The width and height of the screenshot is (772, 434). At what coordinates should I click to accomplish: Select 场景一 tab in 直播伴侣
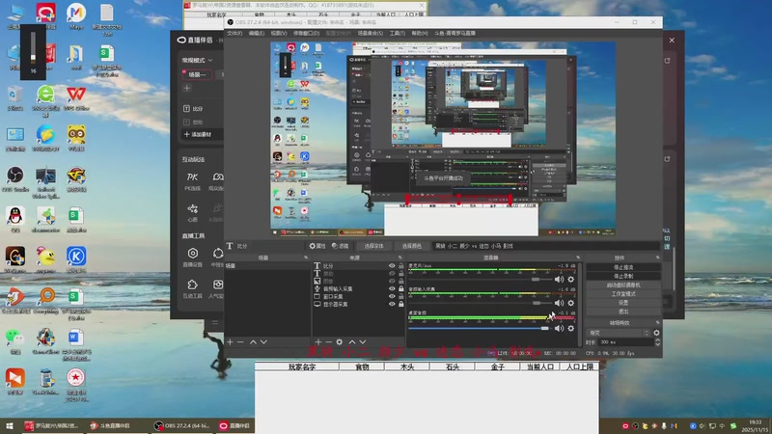point(197,74)
